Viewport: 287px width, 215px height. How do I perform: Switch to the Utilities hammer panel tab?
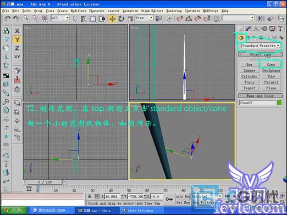pyautogui.click(x=280, y=29)
